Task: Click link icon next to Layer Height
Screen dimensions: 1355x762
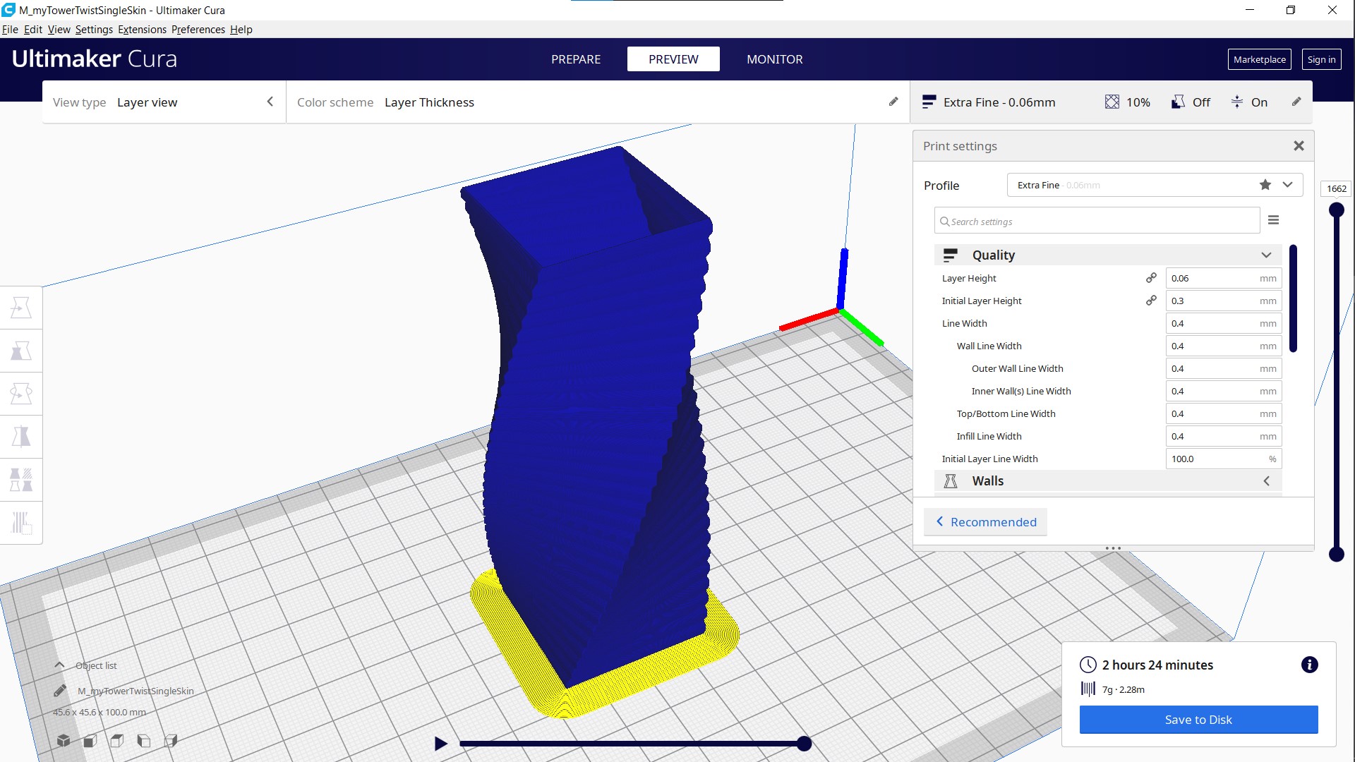Action: [x=1151, y=278]
